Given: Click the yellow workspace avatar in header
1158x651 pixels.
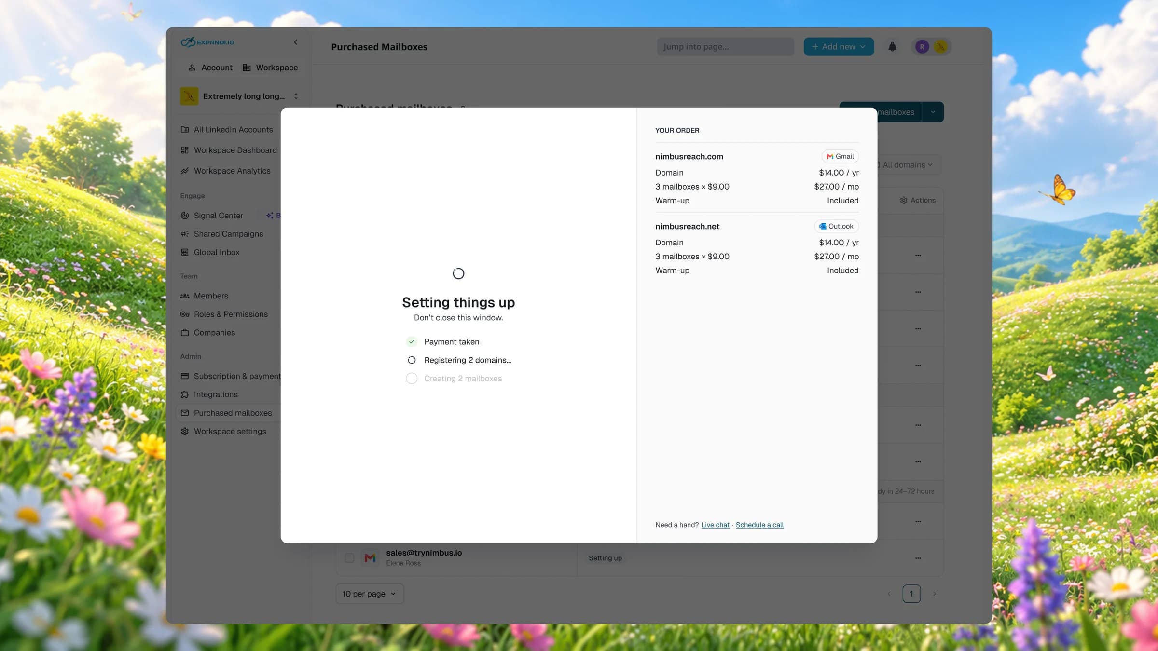Looking at the screenshot, I should click(940, 47).
